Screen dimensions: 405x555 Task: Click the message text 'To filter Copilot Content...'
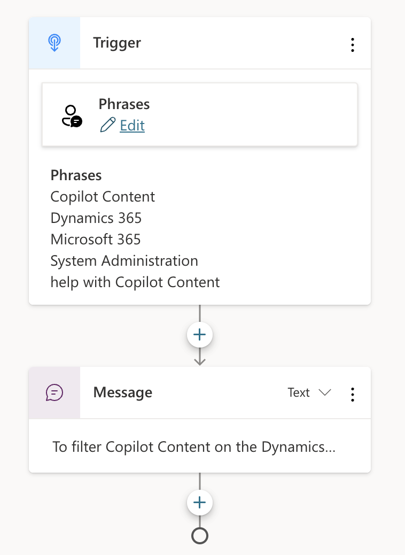pyautogui.click(x=194, y=446)
